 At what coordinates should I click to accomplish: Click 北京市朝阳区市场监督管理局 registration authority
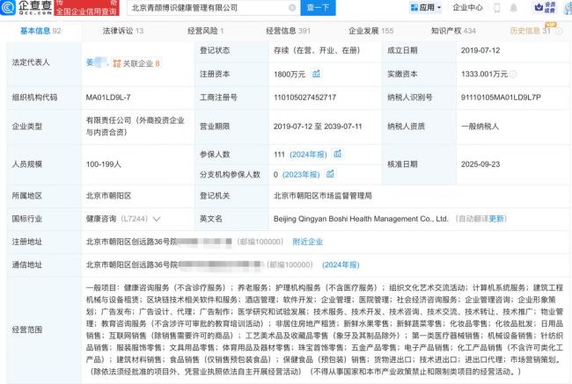(322, 196)
